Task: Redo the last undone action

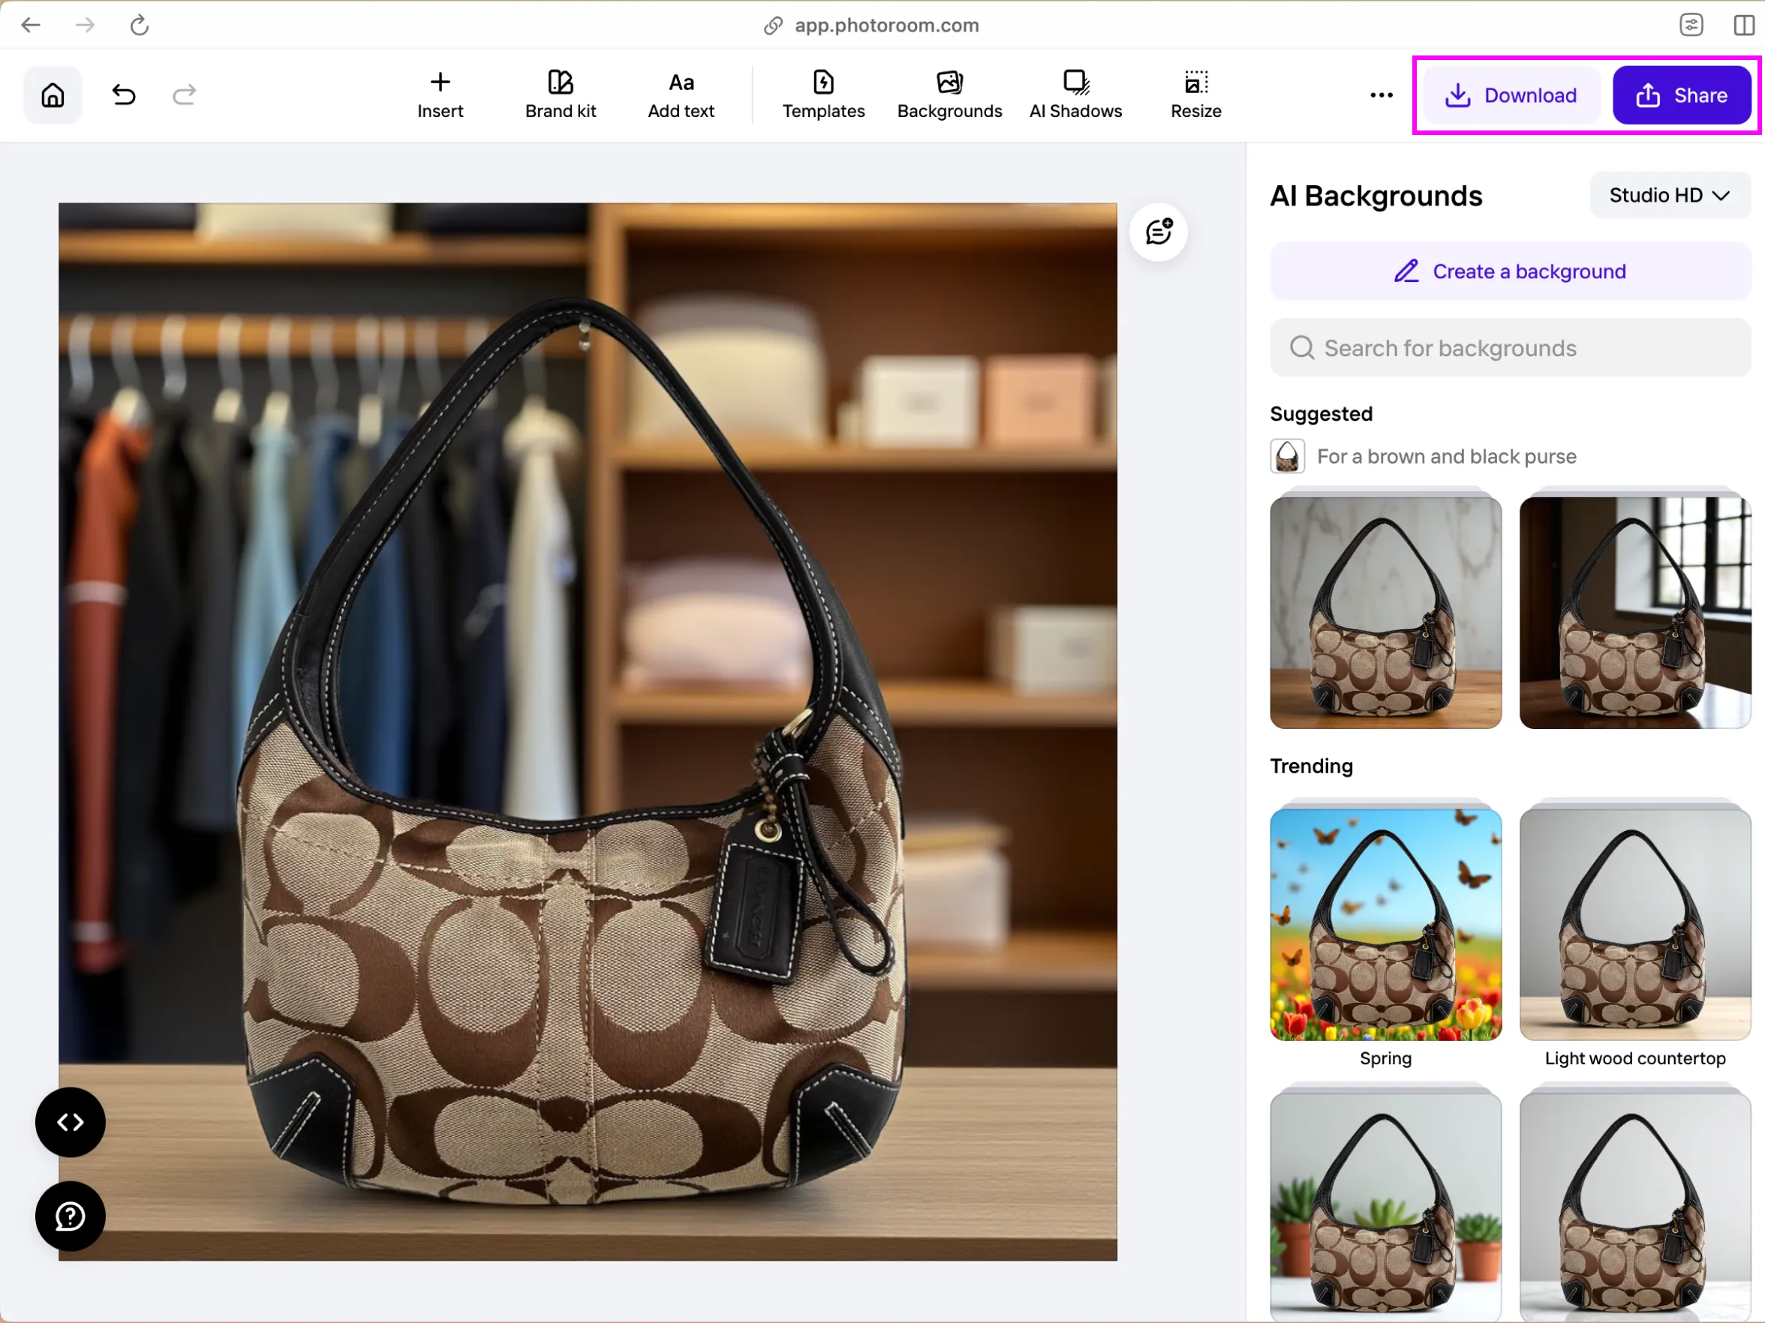Action: coord(185,95)
